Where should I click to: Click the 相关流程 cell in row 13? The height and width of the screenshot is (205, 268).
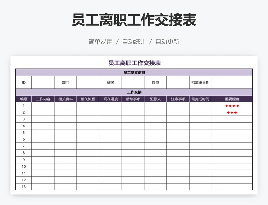[x=88, y=187]
